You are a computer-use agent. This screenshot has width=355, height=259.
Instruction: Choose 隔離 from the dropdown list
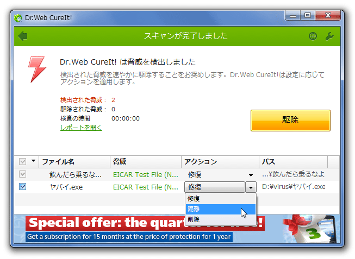(221, 209)
